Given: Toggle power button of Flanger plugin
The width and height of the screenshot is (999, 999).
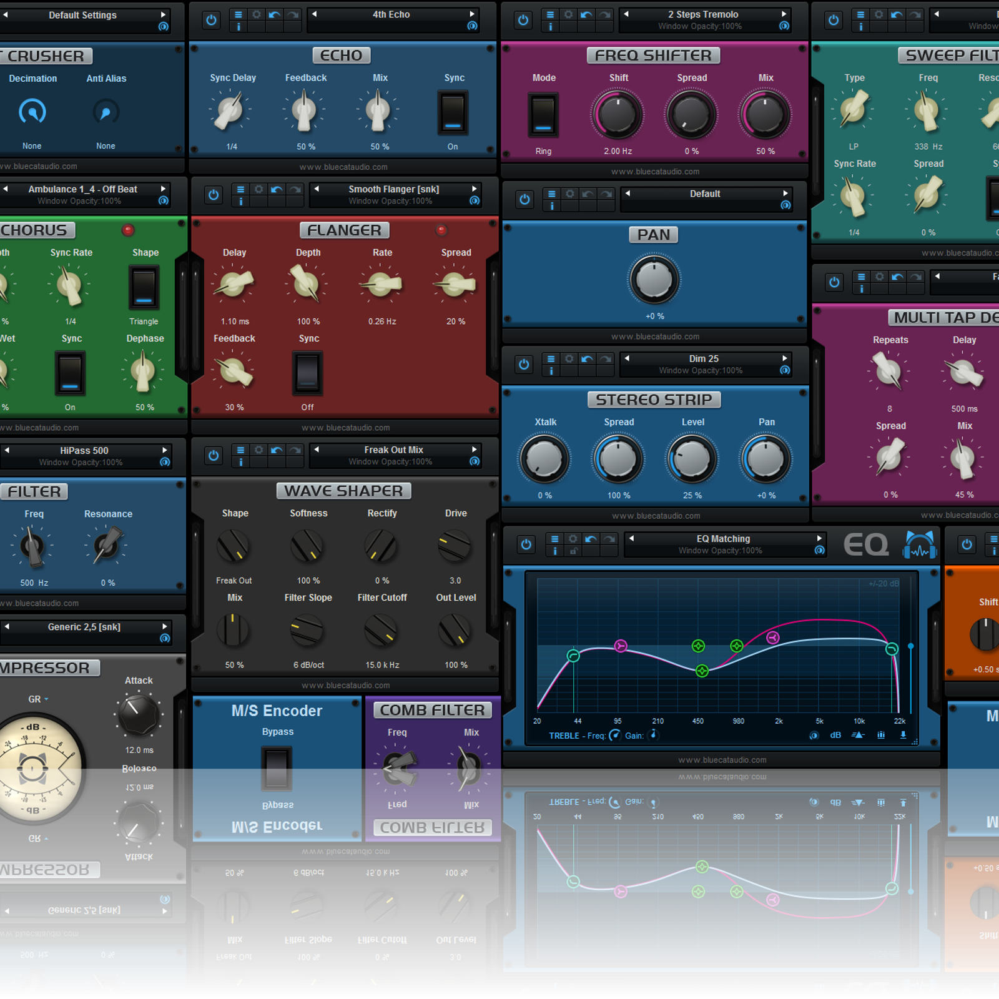Looking at the screenshot, I should click(214, 195).
